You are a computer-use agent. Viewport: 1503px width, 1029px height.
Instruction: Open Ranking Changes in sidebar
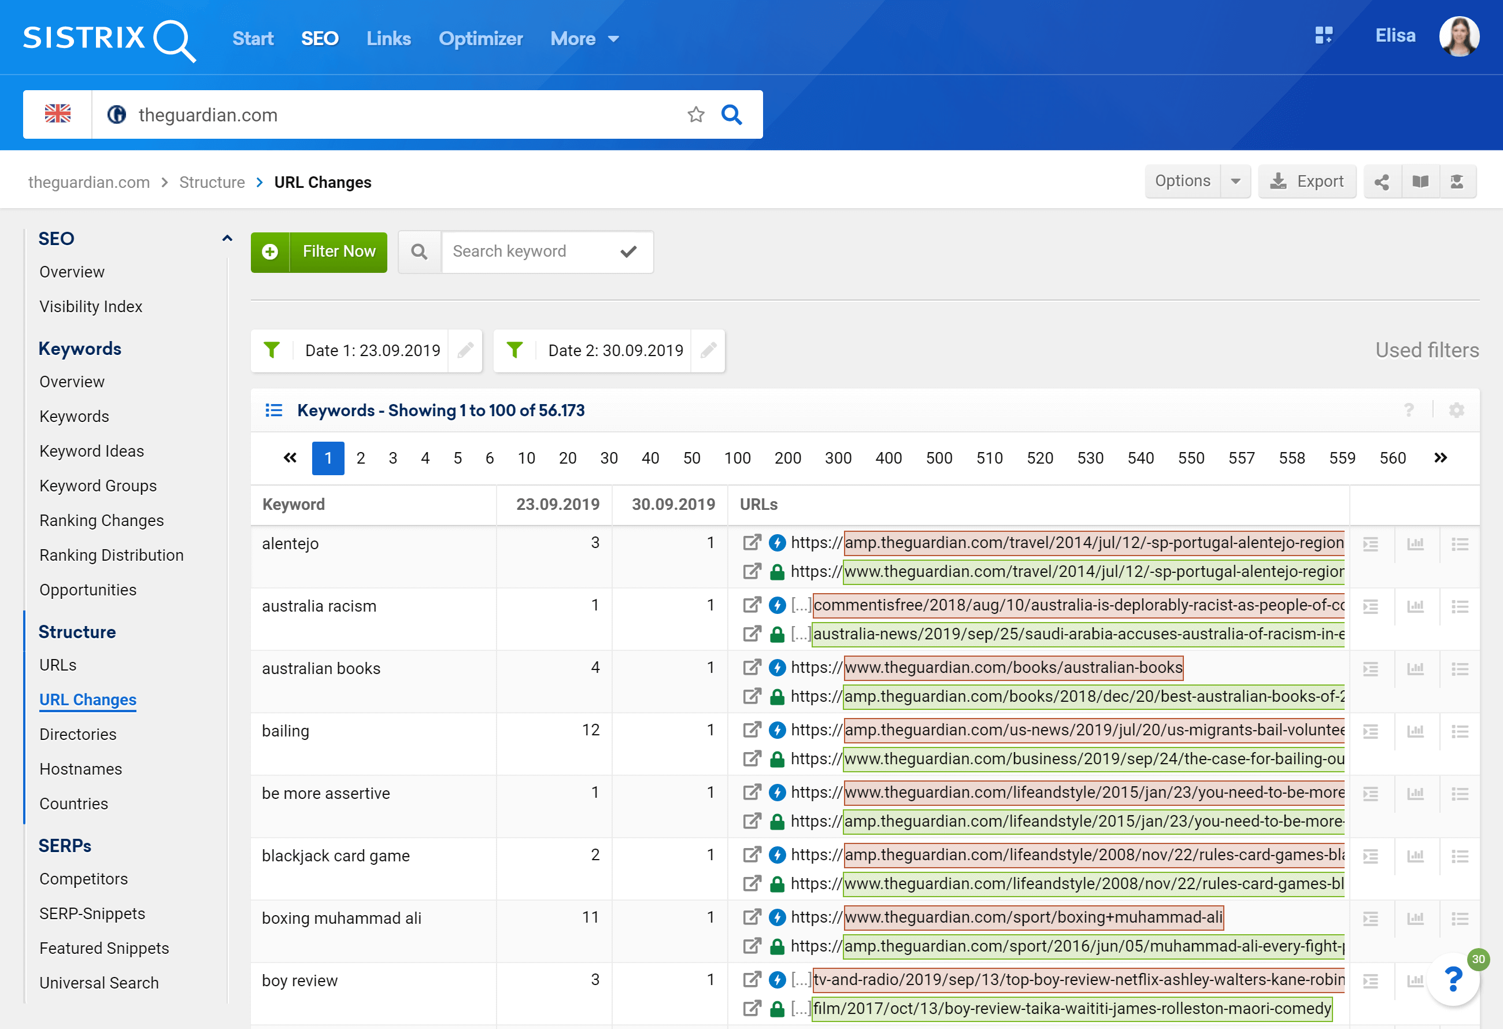tap(102, 521)
